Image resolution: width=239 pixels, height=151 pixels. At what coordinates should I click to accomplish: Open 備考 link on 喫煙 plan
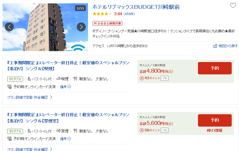pos(63,87)
